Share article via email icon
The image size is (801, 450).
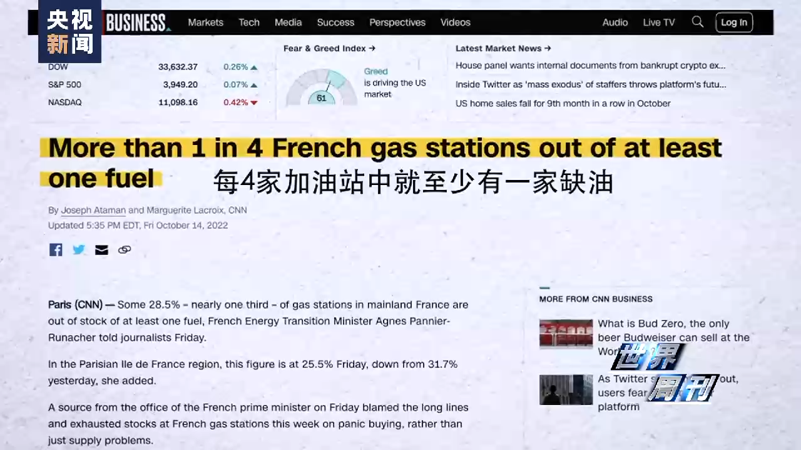(101, 250)
